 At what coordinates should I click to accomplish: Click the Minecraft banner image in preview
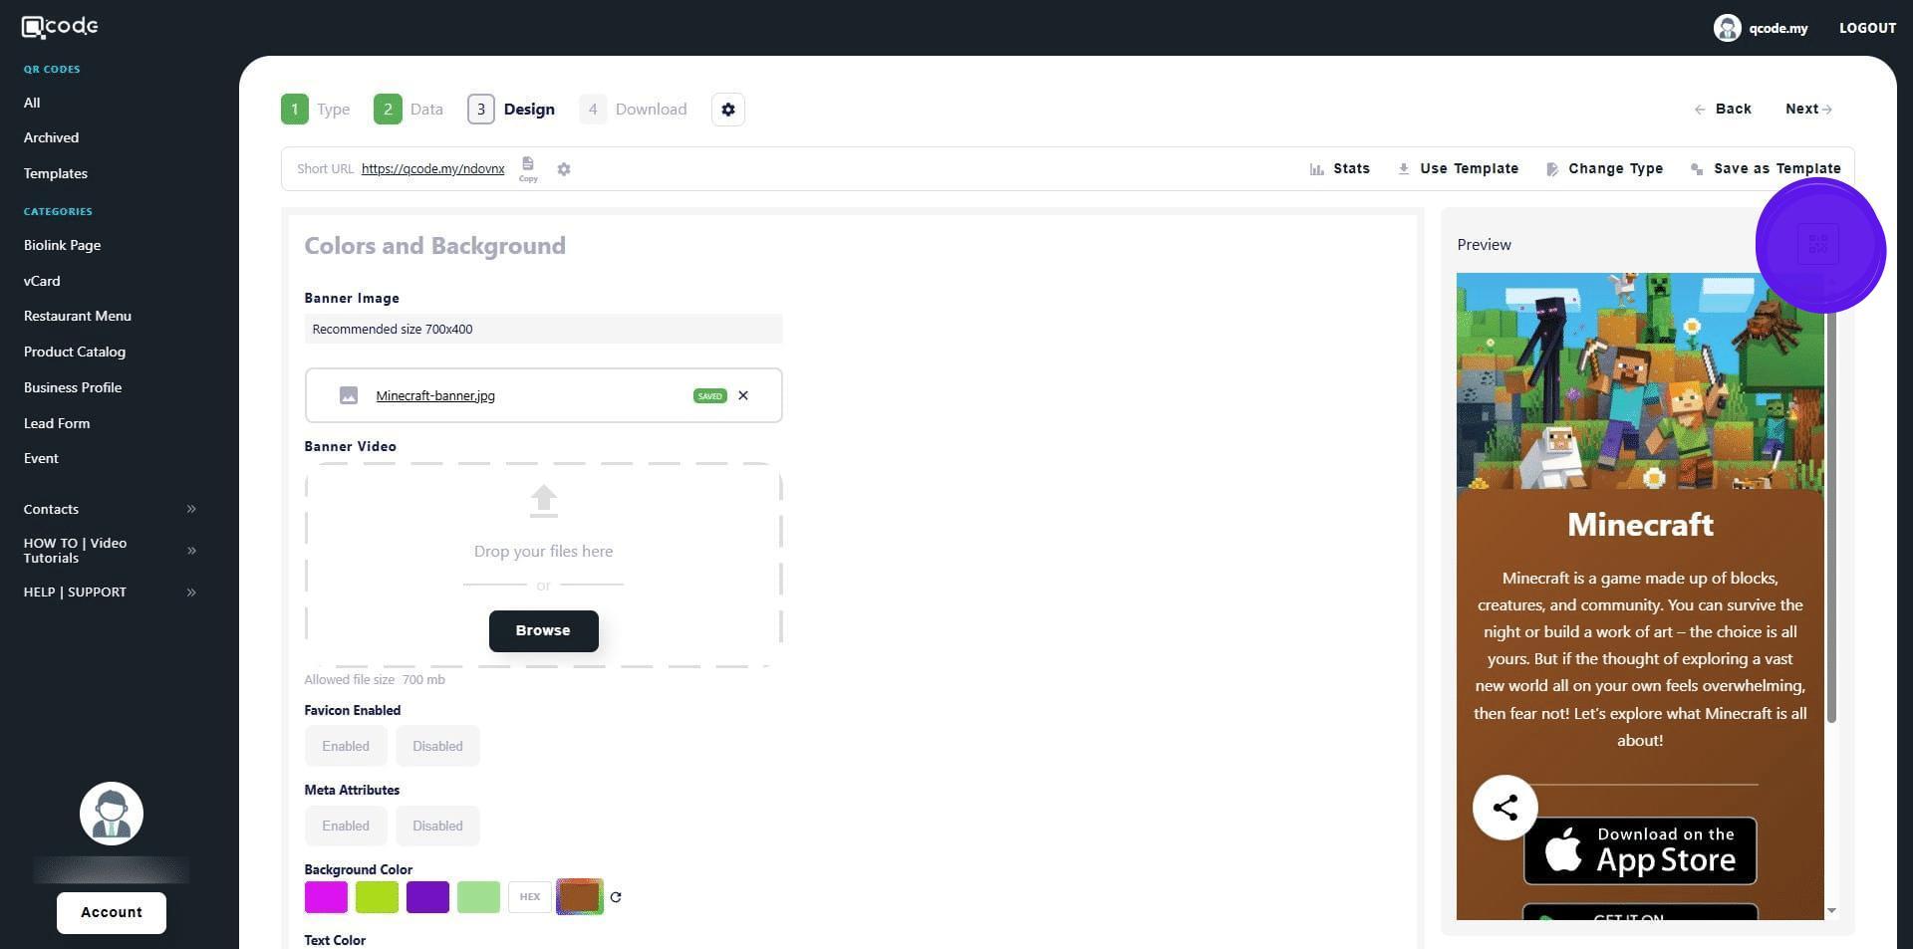1640,380
